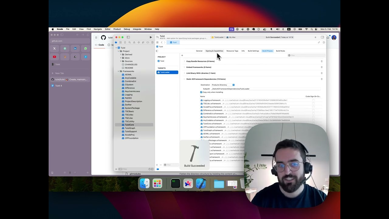
Task: Open WhatsApp shortcut in browser sidebar
Action: (85, 48)
